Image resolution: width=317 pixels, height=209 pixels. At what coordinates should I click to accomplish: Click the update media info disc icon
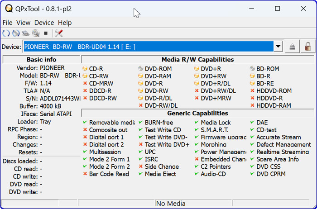16,33
